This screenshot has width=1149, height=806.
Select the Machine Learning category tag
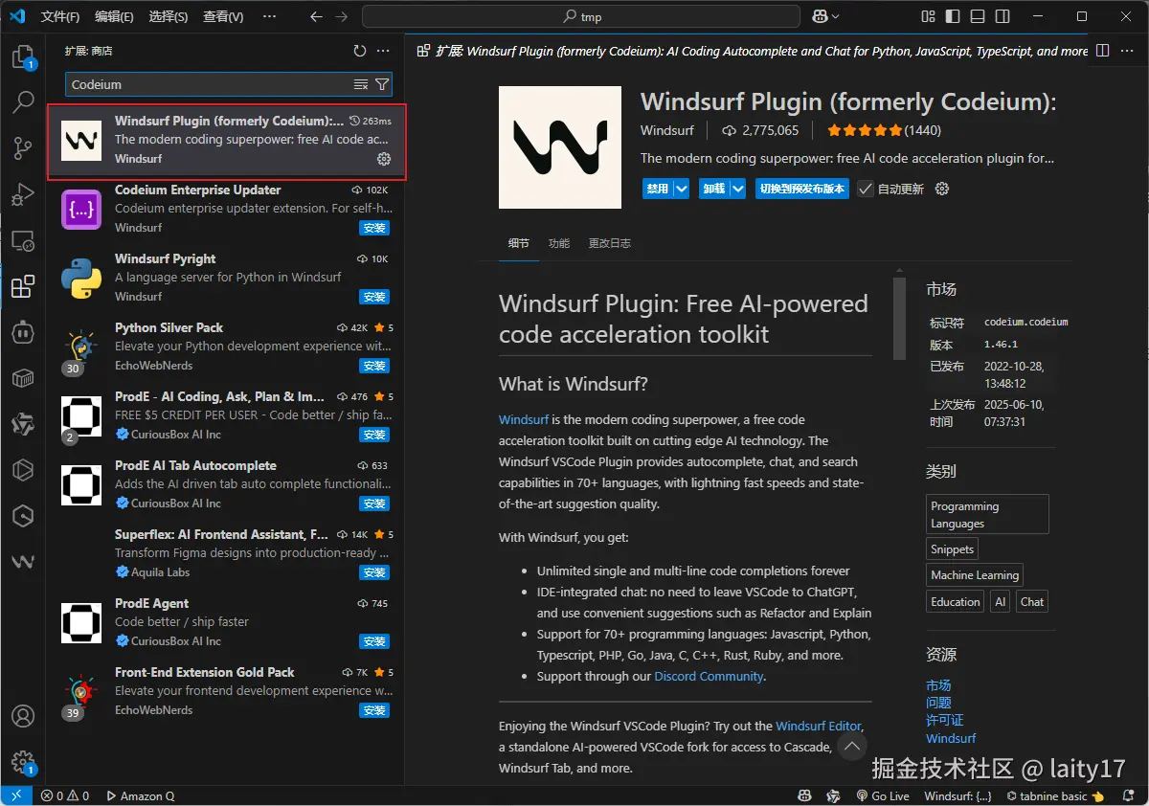(x=975, y=575)
